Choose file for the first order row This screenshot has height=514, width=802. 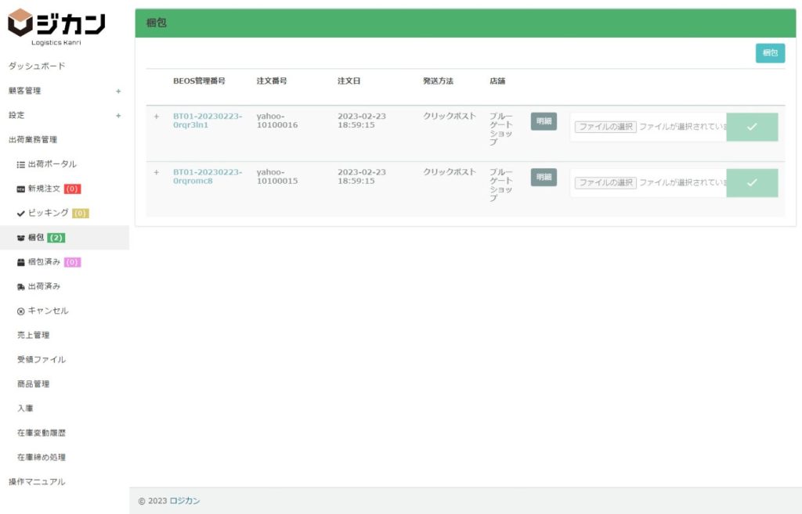point(605,127)
